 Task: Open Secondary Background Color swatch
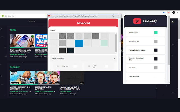156,59
